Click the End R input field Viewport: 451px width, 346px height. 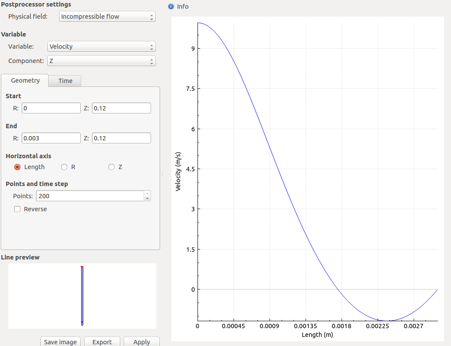[x=51, y=138]
